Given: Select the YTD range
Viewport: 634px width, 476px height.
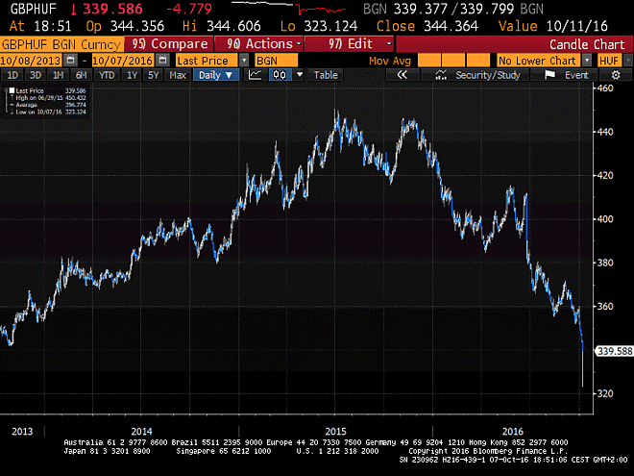Looking at the screenshot, I should pos(107,75).
